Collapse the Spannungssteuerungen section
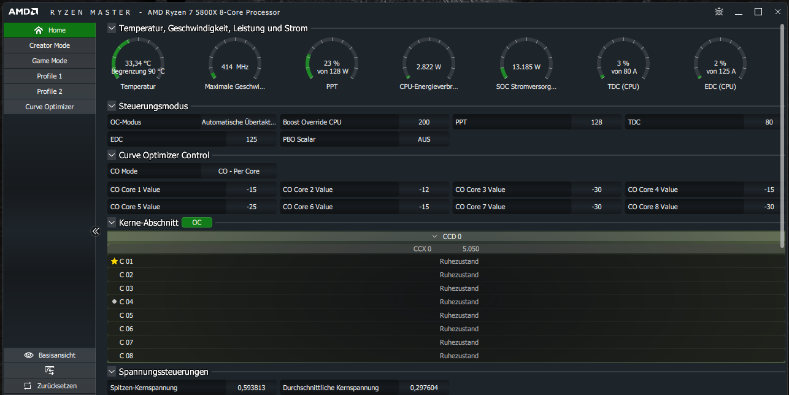 coord(112,372)
